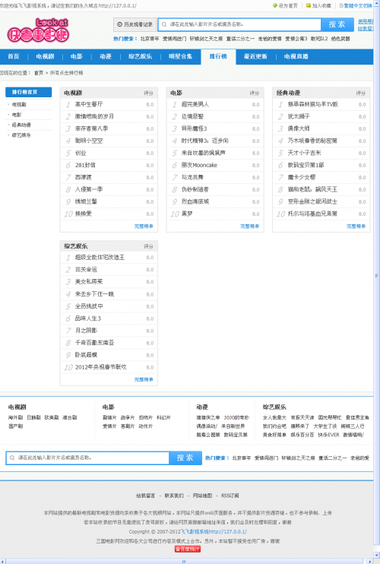Click the 排行榜首页 sidebar button
380x564 pixels.
(28, 92)
